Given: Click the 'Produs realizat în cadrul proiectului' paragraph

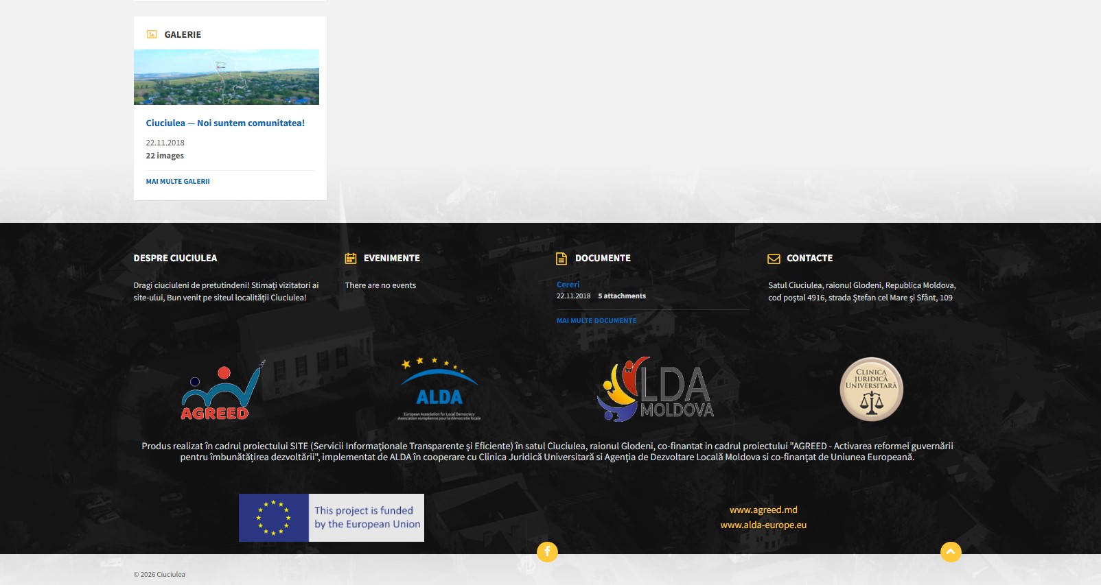Looking at the screenshot, I should 547,451.
